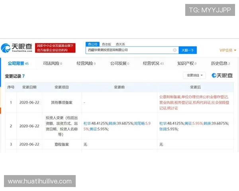The width and height of the screenshot is (239, 191).
Task: Click the 变更日期 column header
Action: point(29,87)
